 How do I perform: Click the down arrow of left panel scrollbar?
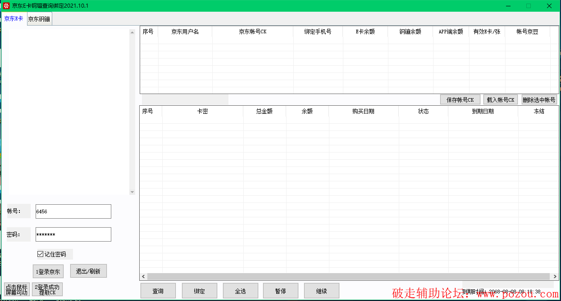pyautogui.click(x=132, y=192)
